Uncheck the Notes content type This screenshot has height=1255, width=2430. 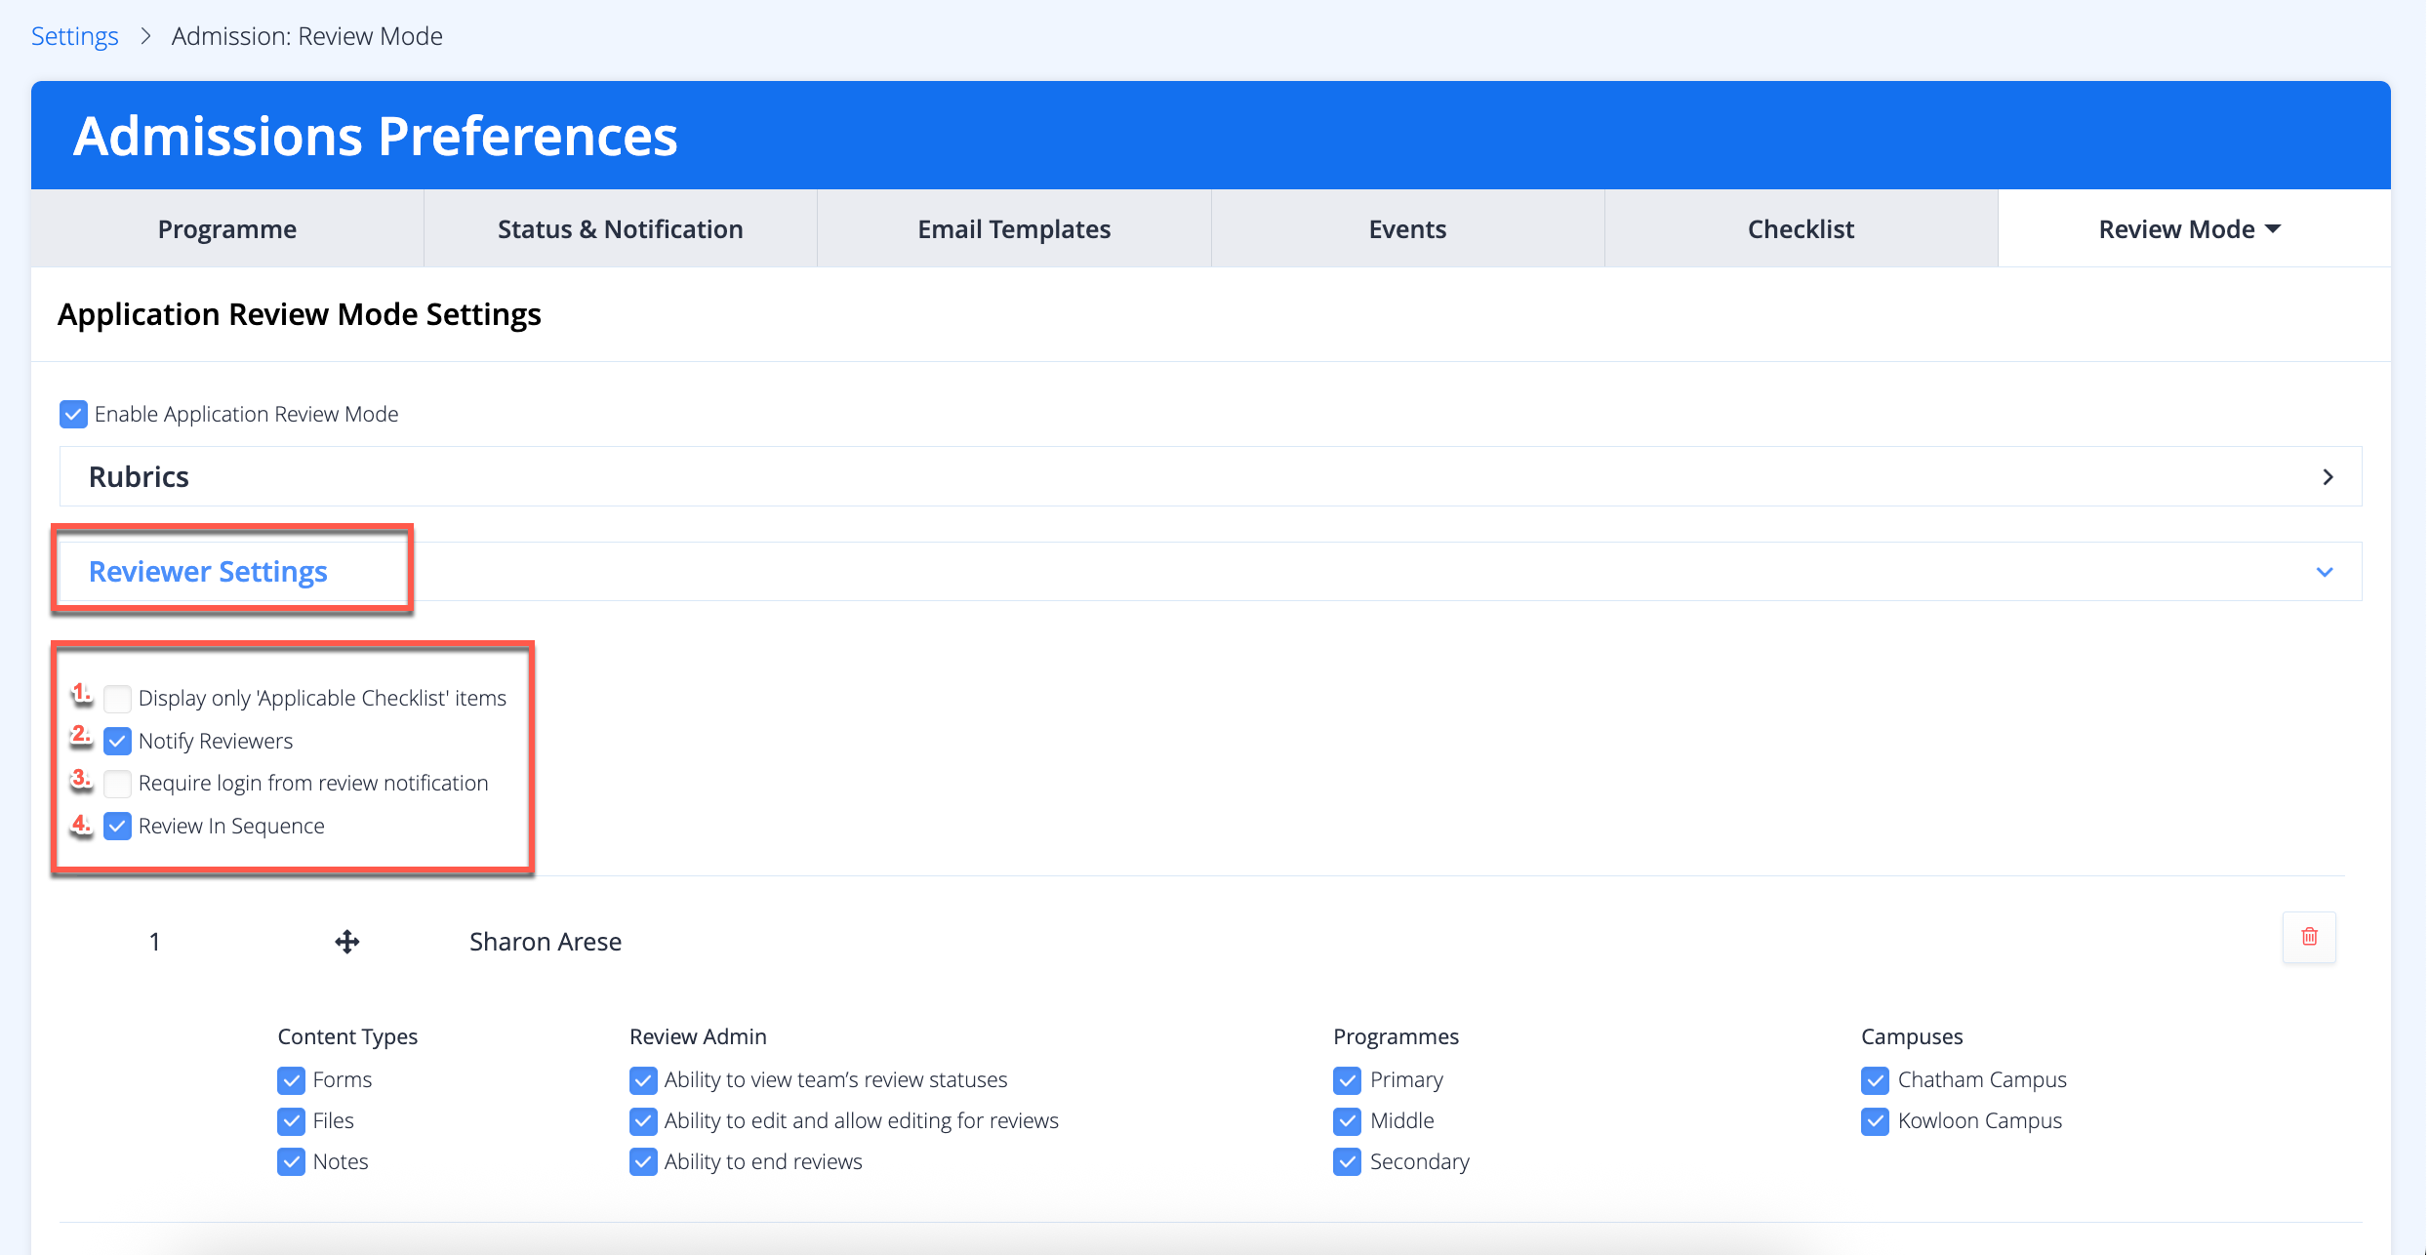click(291, 1162)
